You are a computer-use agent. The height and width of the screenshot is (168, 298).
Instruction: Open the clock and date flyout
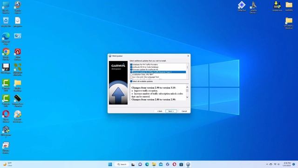[287, 164]
